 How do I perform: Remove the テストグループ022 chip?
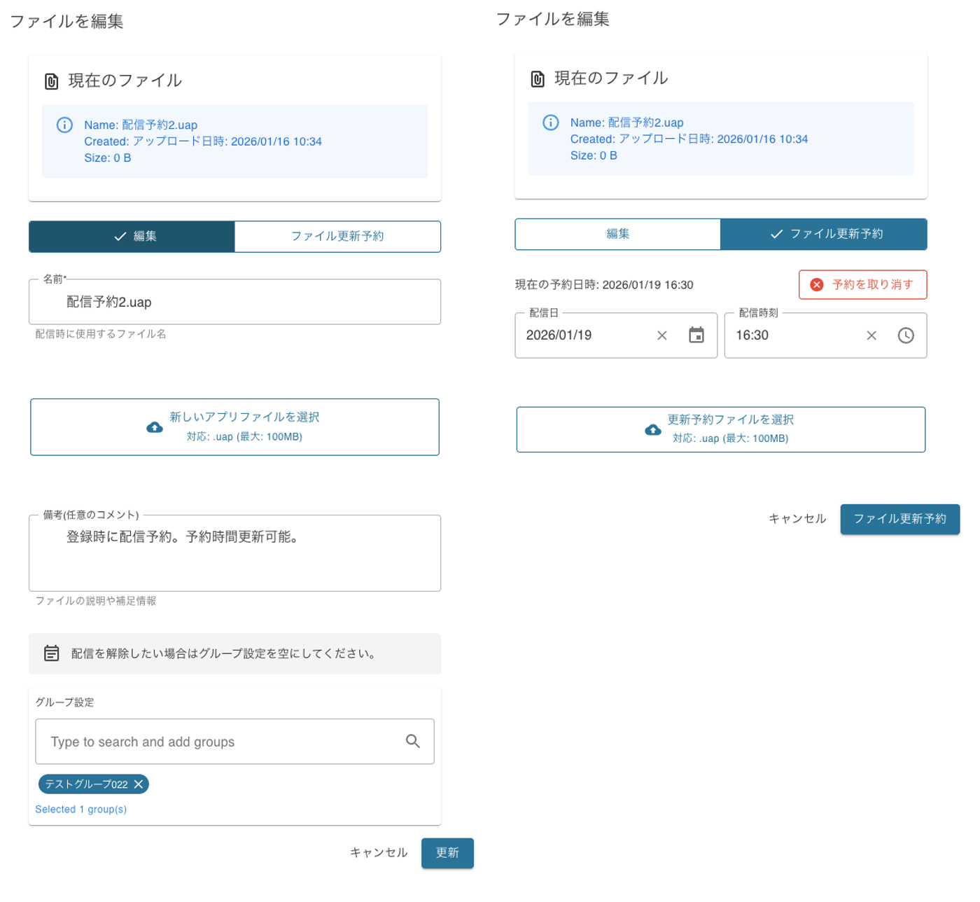point(139,784)
